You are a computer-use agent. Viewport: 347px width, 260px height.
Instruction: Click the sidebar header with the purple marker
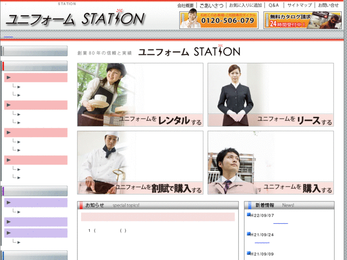pos(34,191)
